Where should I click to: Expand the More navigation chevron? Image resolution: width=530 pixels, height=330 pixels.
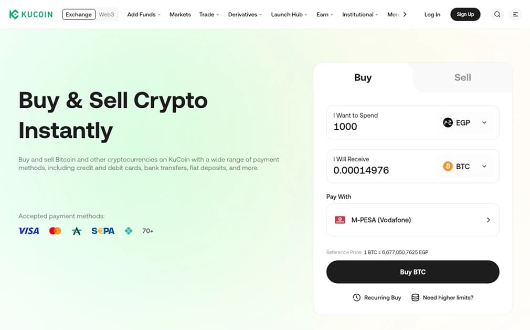coord(405,14)
